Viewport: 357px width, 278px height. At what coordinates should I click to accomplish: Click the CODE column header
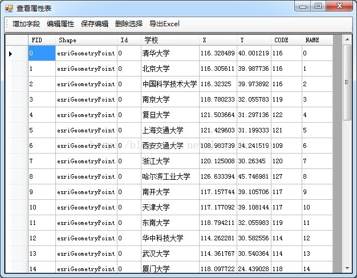click(x=286, y=40)
